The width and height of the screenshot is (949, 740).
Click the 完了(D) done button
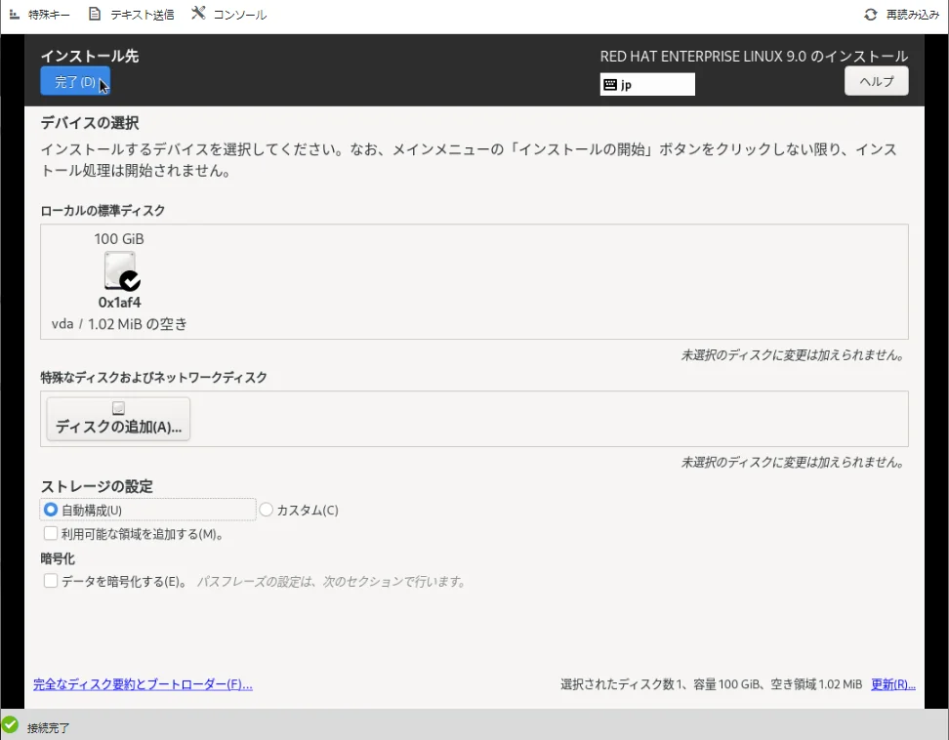(74, 82)
